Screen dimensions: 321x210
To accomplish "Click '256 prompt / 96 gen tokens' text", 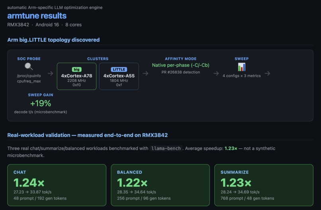I will pyautogui.click(x=144, y=198).
